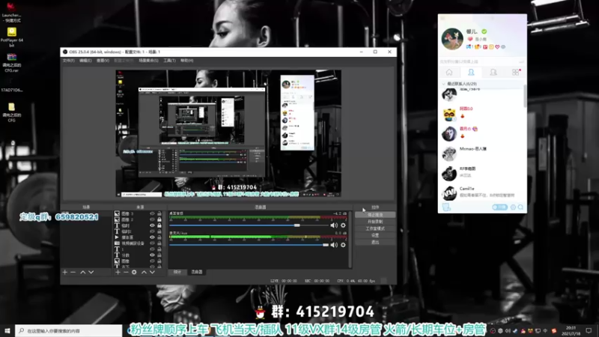Open source properties with the Sources panel gear icon
Screen dimensions: 599x337
pyautogui.click(x=134, y=272)
